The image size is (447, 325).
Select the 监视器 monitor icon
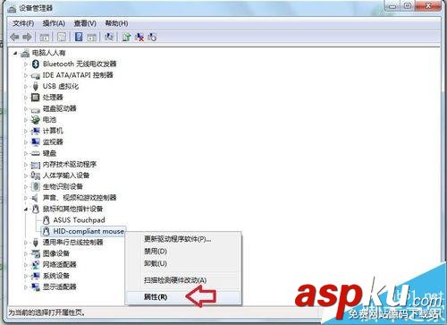[36, 141]
